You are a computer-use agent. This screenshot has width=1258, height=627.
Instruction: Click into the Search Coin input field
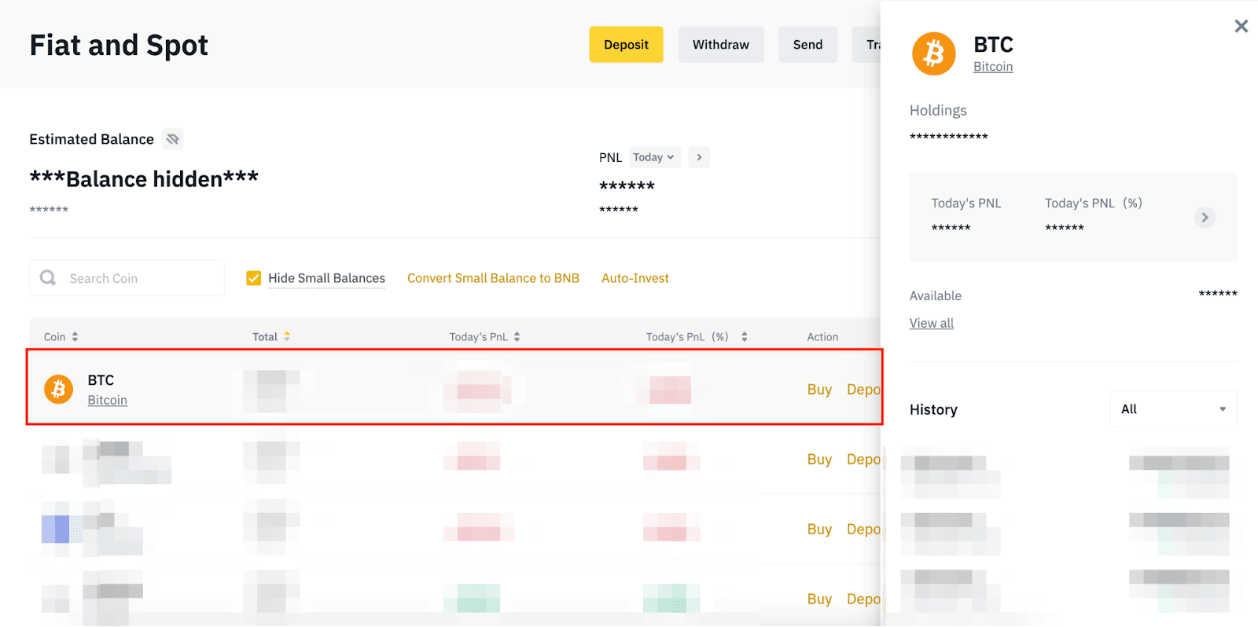tap(138, 278)
